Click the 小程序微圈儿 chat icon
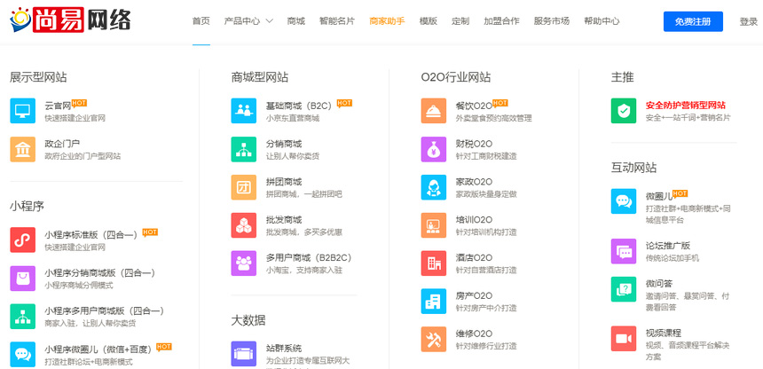Screen dimensions: 763x369 click(23, 355)
